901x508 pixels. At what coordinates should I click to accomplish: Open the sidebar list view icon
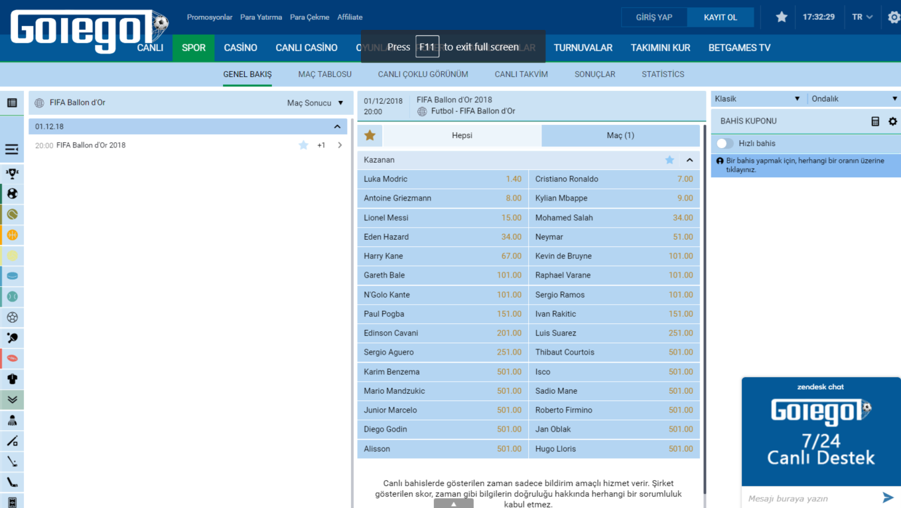(12, 103)
